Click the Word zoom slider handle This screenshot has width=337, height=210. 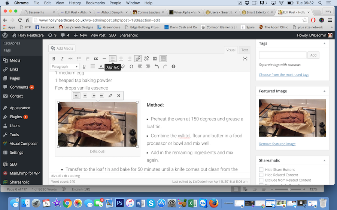289,189
